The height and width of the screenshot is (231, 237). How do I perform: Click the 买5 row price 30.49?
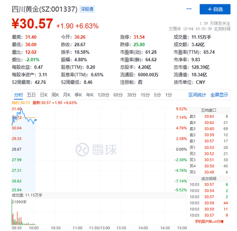tap(209, 172)
